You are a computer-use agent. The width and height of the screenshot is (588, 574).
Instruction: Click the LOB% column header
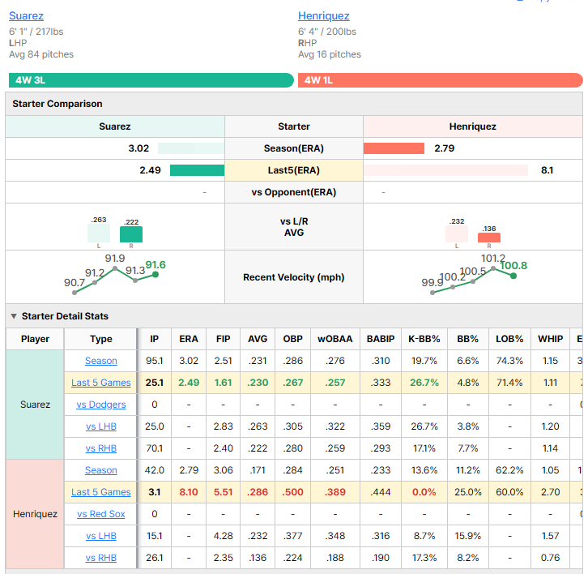[x=509, y=339]
